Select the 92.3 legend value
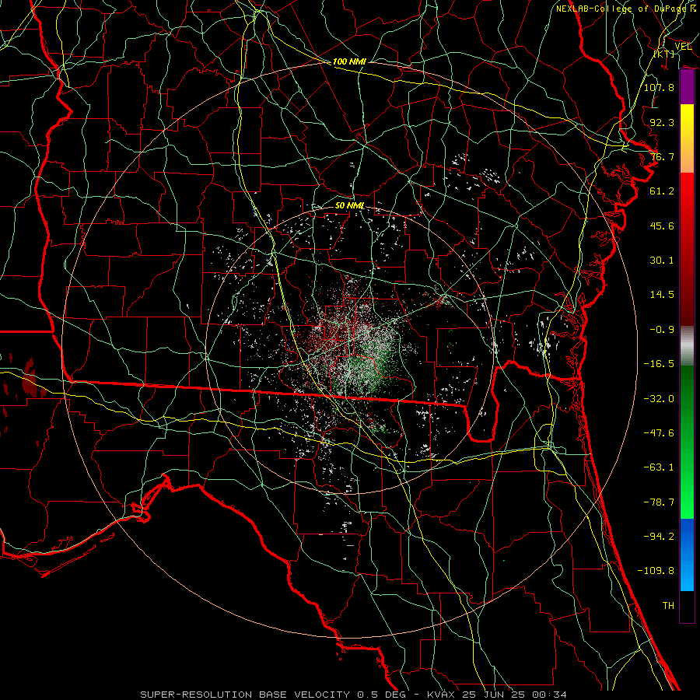Screen dimensions: 700x700 click(662, 122)
